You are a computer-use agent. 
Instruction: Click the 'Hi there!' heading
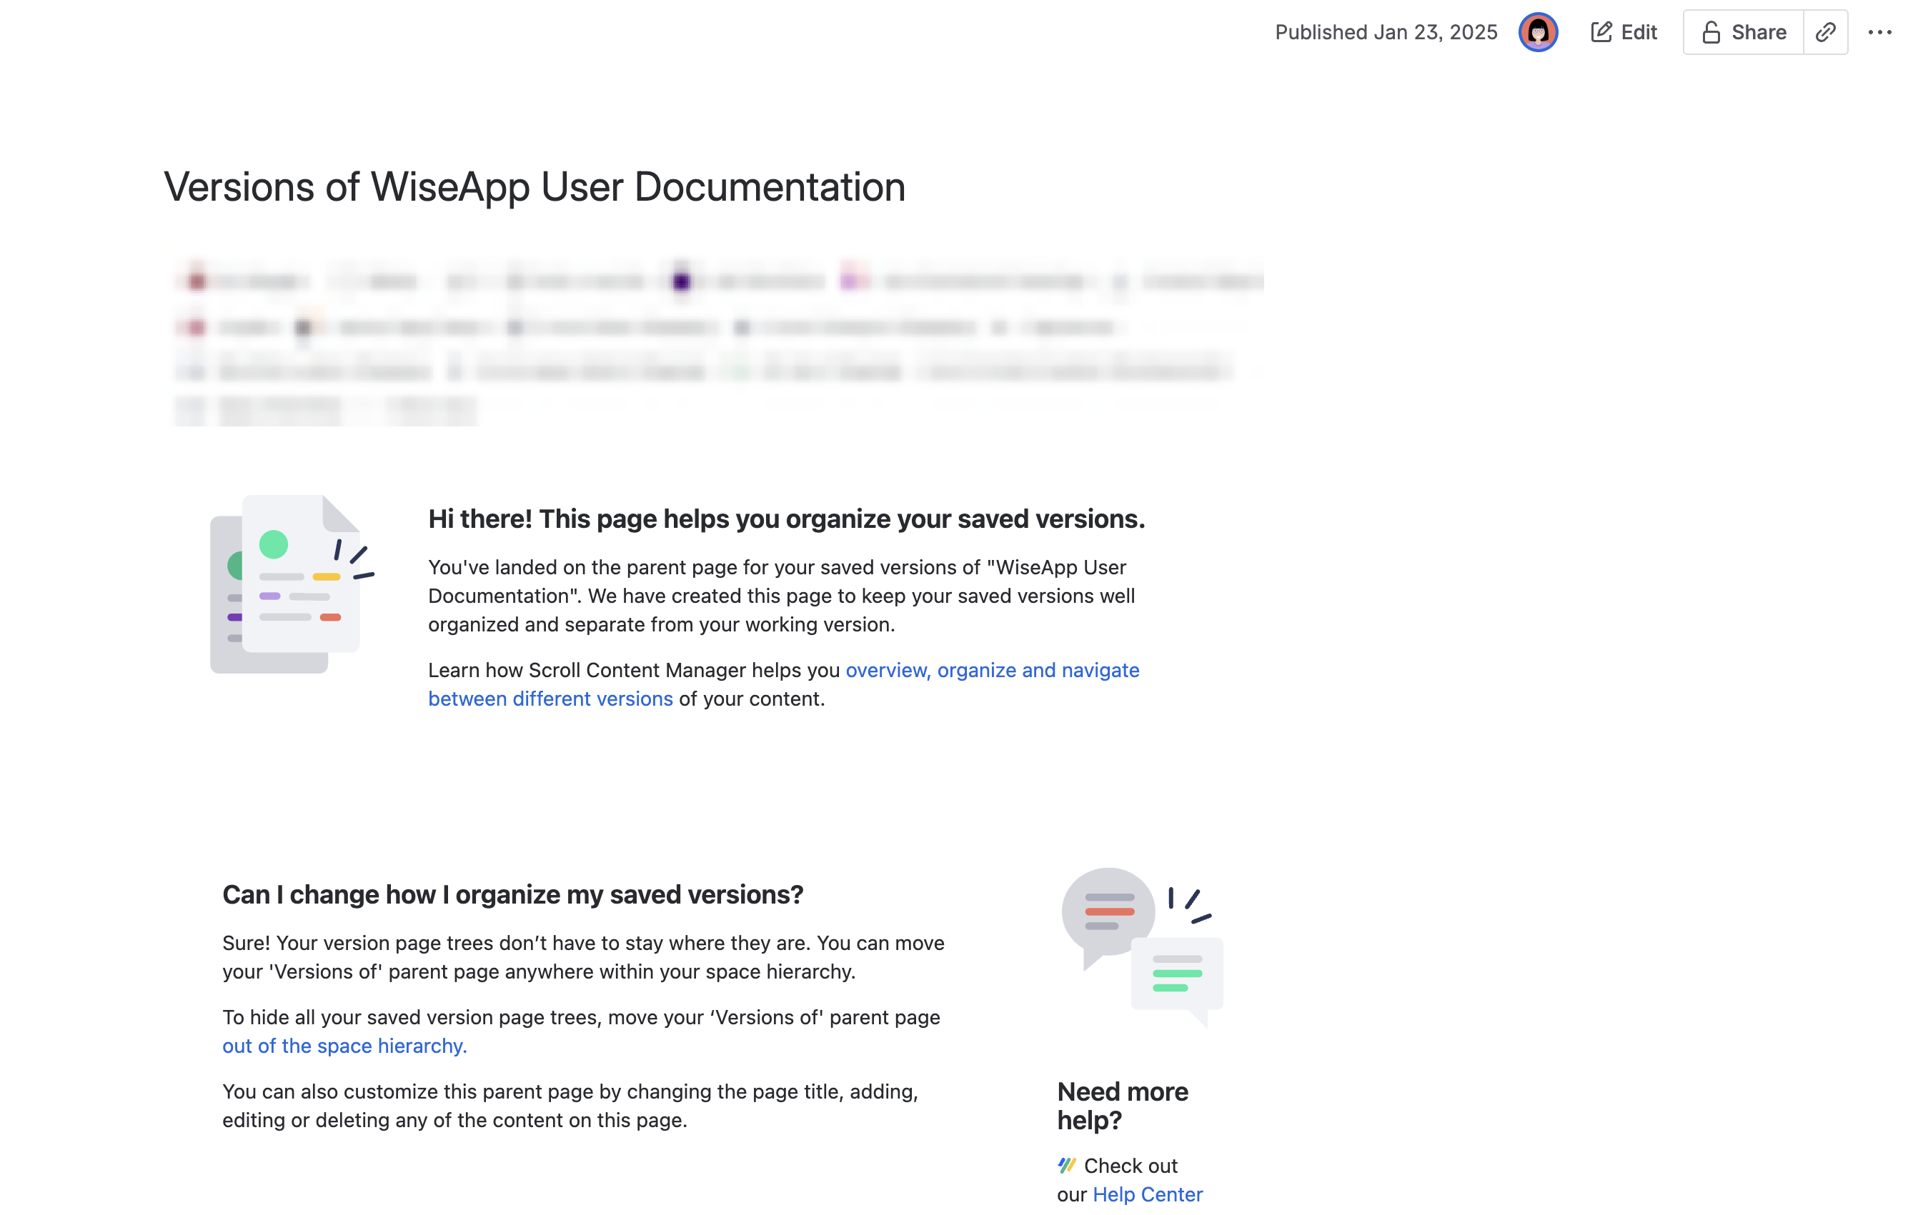tap(786, 519)
